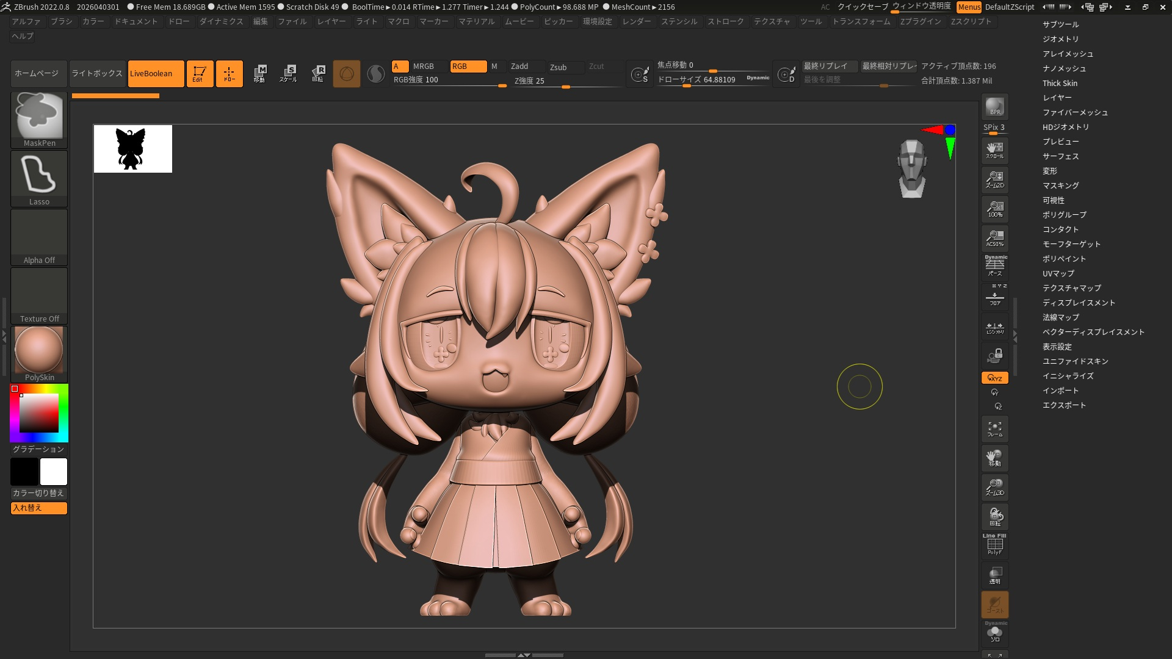Click the PolyF Line Fill icon
This screenshot has width=1172, height=659.
pos(994,544)
